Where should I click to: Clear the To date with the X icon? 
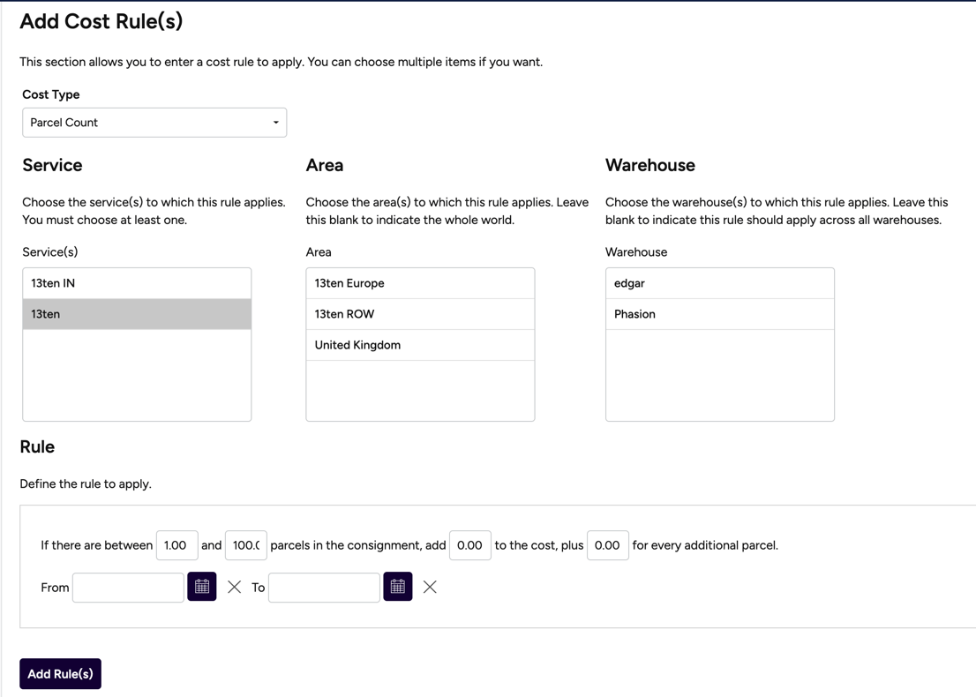[430, 586]
